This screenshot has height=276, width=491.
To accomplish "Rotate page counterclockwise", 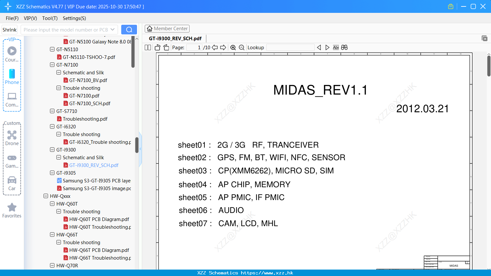I will pyautogui.click(x=158, y=48).
